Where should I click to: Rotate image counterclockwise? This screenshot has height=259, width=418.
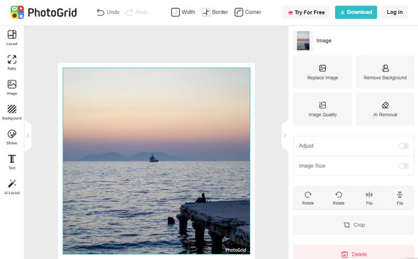pos(339,198)
